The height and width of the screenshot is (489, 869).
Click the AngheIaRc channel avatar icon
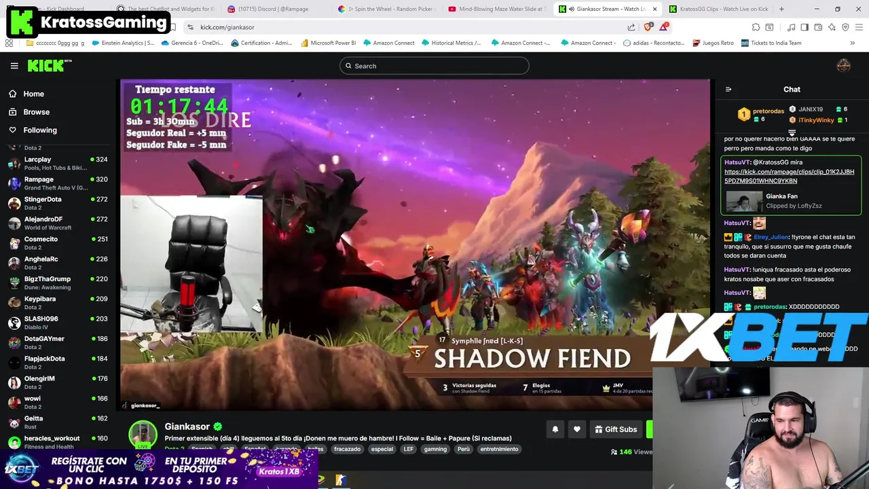click(x=14, y=264)
